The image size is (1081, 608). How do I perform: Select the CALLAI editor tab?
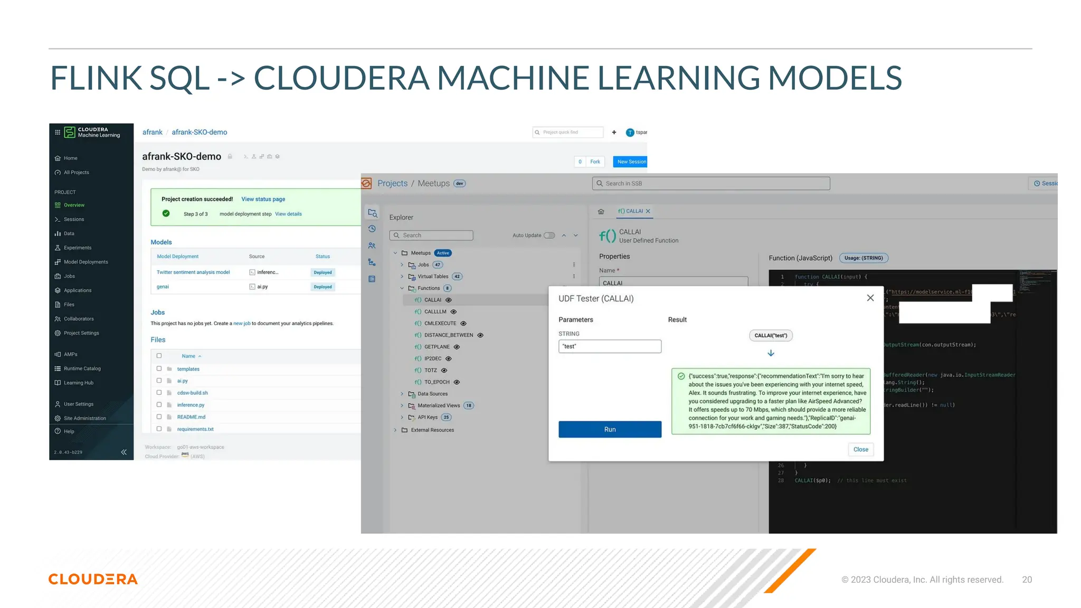click(x=634, y=211)
